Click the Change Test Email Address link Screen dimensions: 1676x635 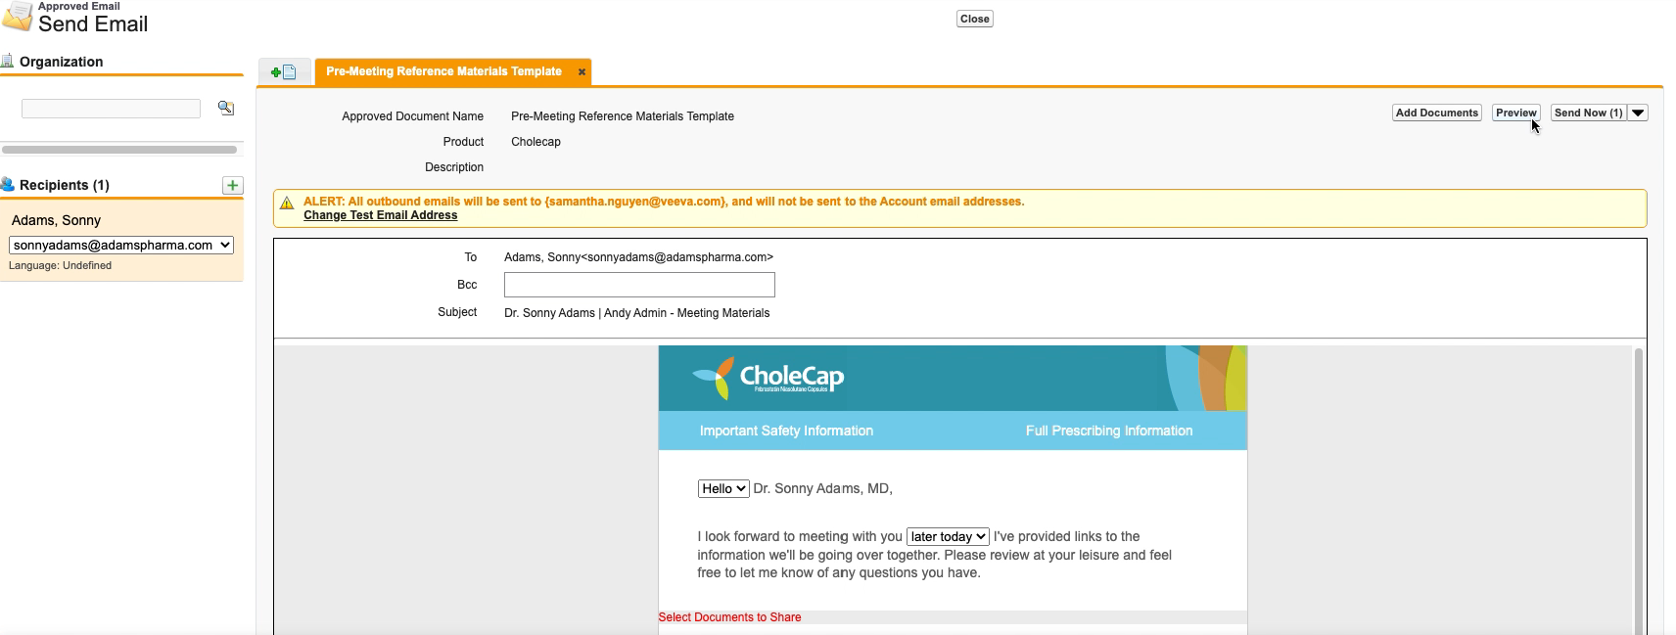click(x=380, y=216)
